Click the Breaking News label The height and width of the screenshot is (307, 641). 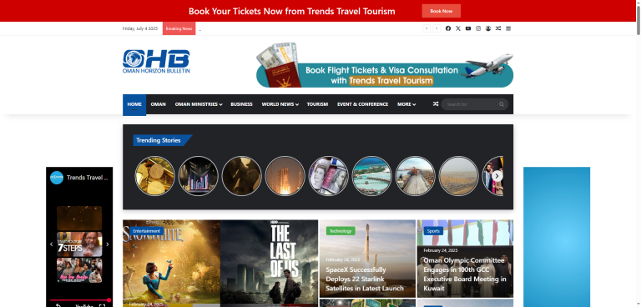(x=179, y=28)
